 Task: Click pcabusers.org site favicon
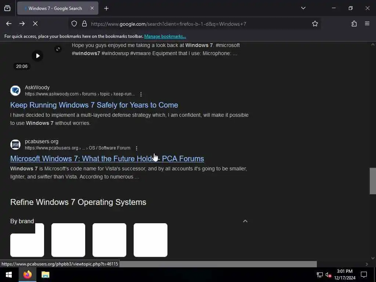[x=15, y=145]
